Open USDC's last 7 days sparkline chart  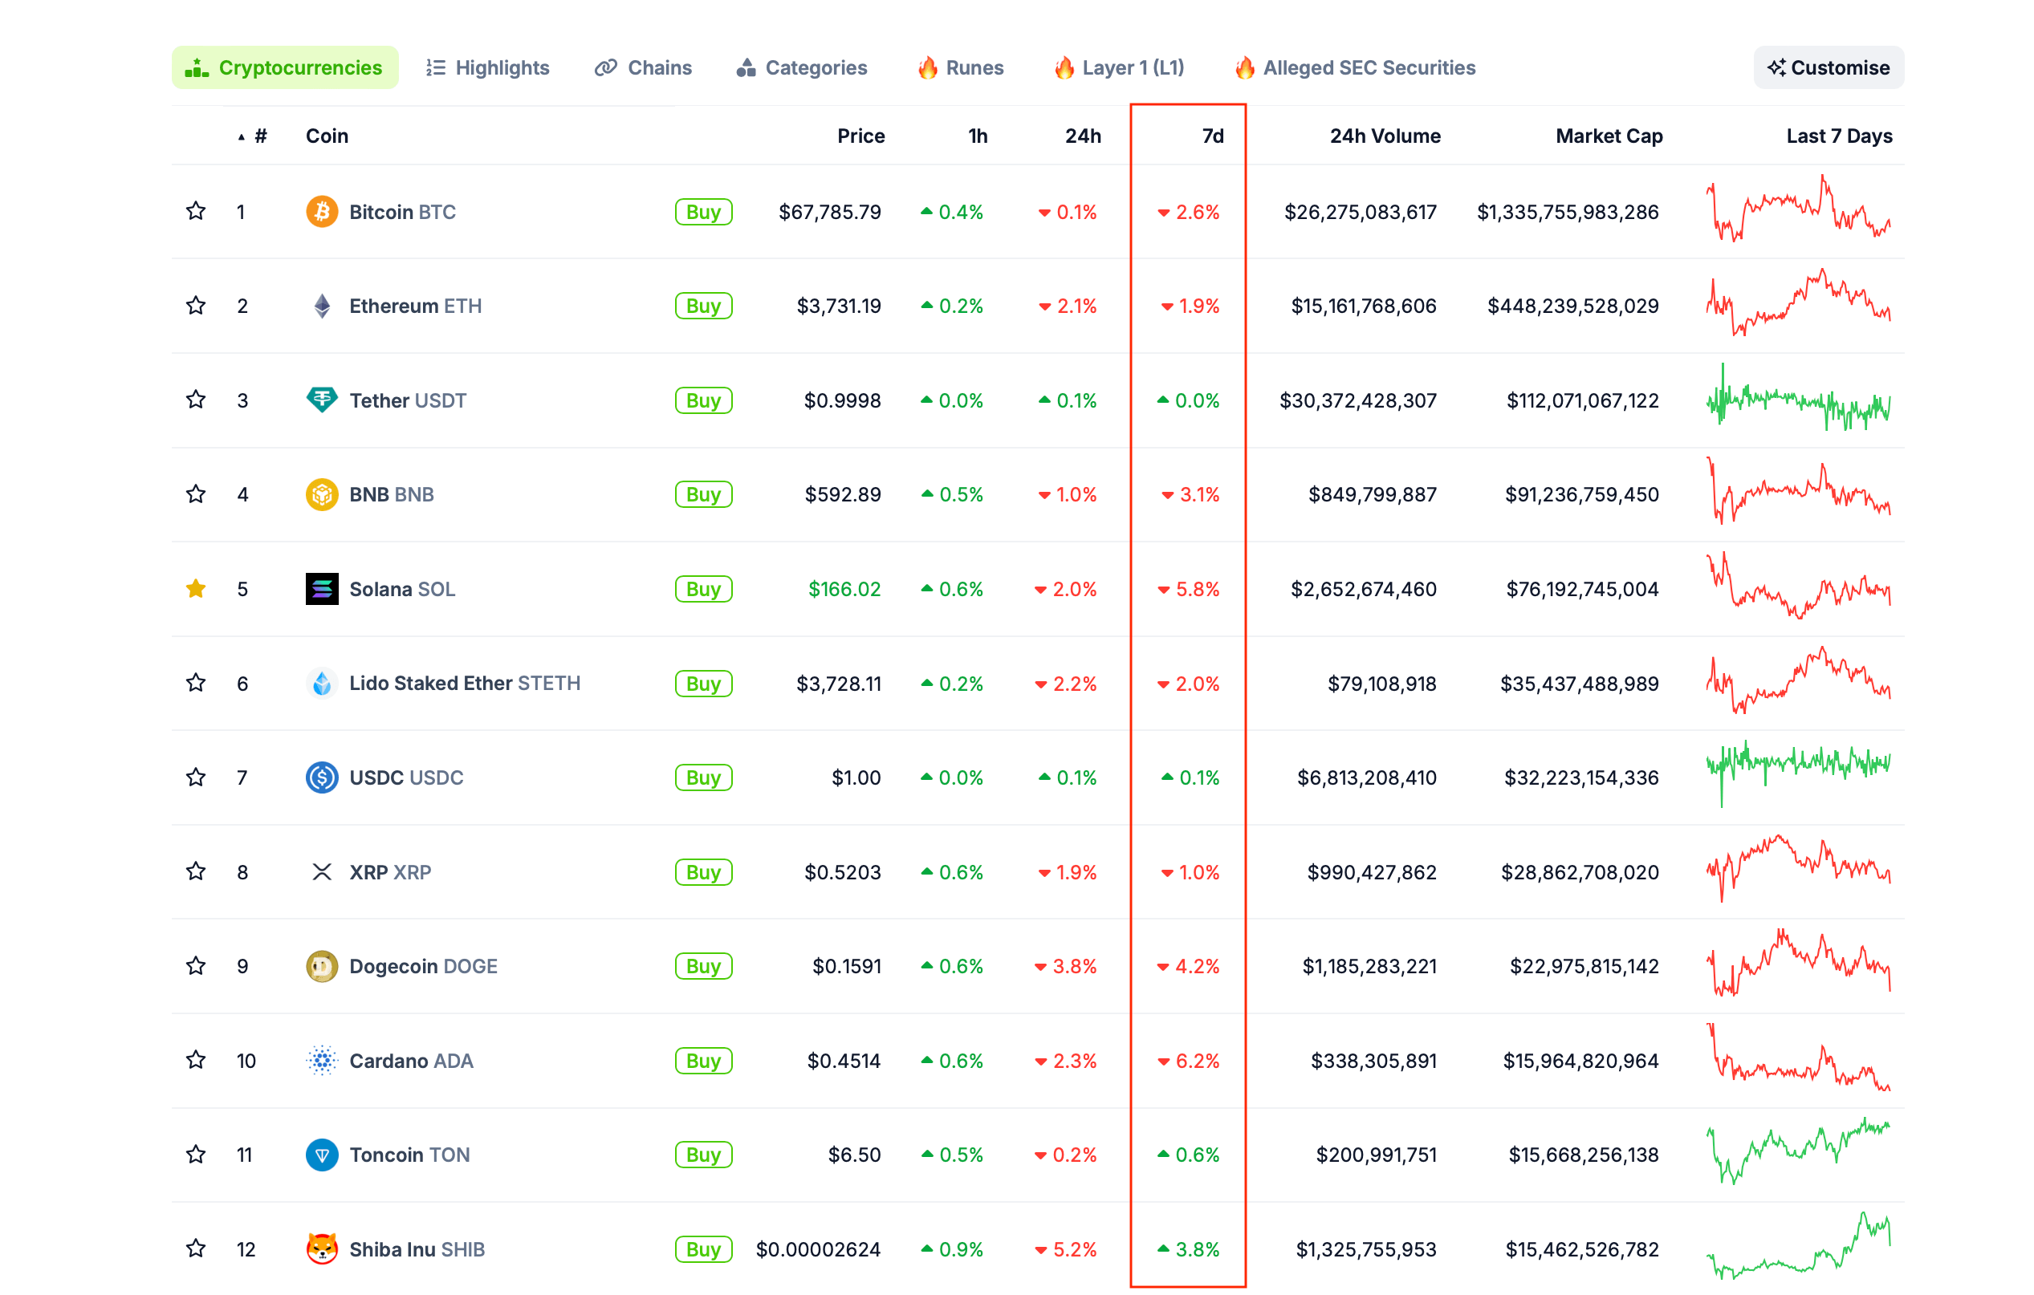click(1797, 773)
